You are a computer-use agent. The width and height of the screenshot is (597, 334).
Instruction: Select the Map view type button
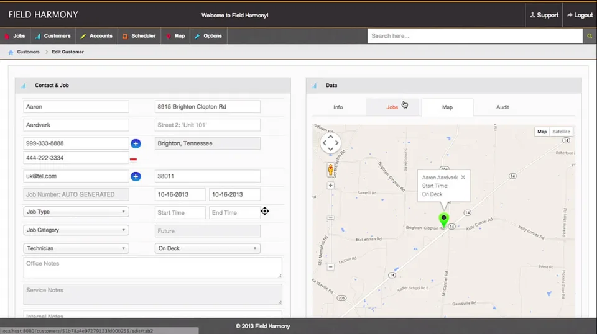click(542, 132)
